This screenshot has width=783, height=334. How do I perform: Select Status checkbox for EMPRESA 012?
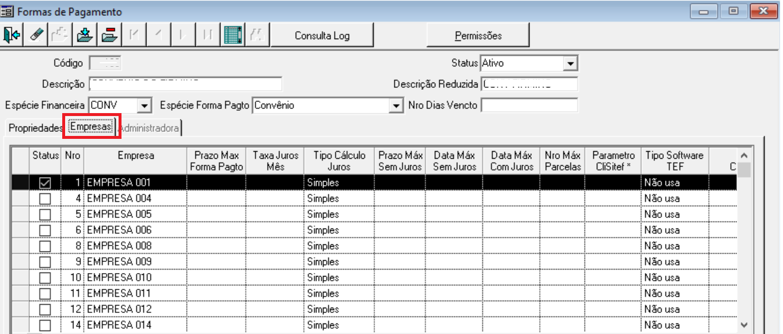tap(45, 309)
